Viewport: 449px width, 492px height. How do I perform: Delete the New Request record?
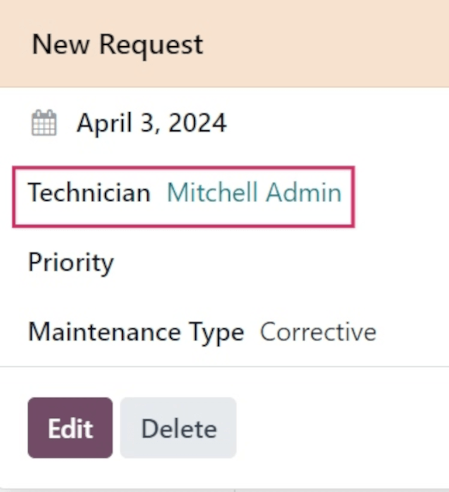(x=178, y=427)
